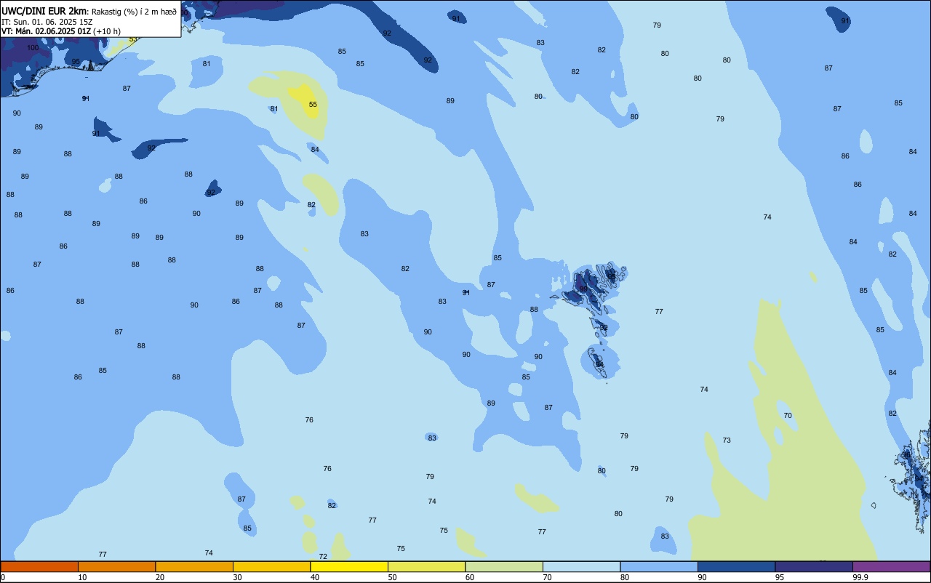Click the amber 20–30 legend swatch
Image resolution: width=931 pixels, height=583 pixels.
click(x=194, y=566)
